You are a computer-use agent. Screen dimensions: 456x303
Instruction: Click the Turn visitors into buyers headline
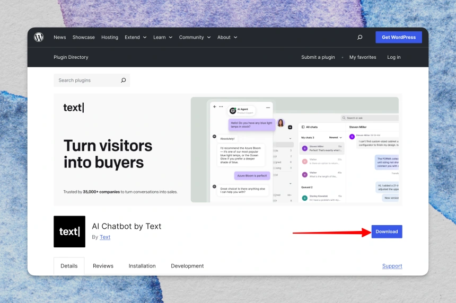click(x=108, y=154)
